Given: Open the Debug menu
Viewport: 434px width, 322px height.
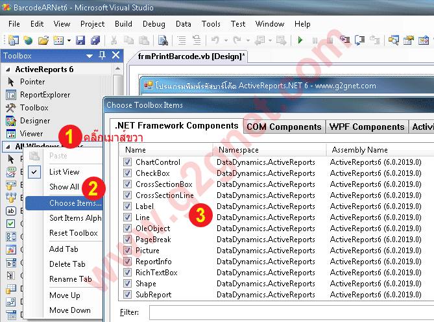Looking at the screenshot, I should [154, 24].
